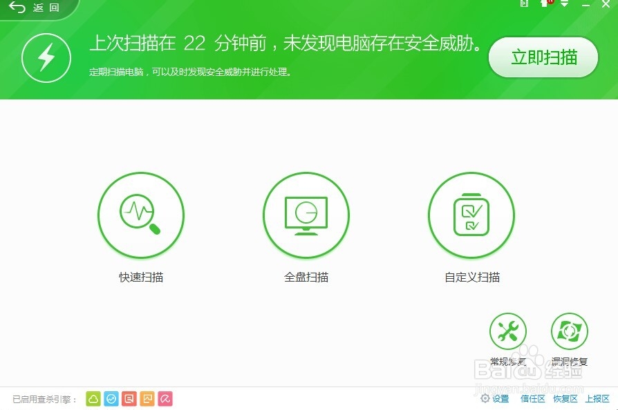The width and height of the screenshot is (618, 410).
Task: Open 自定义扫描 custom scan
Action: pos(471,215)
